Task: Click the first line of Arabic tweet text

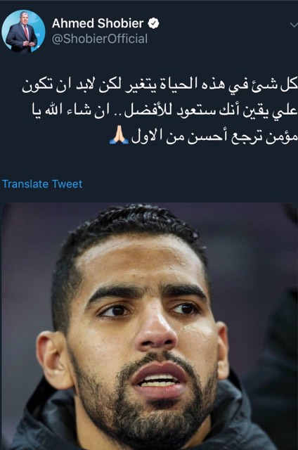Action: point(160,86)
